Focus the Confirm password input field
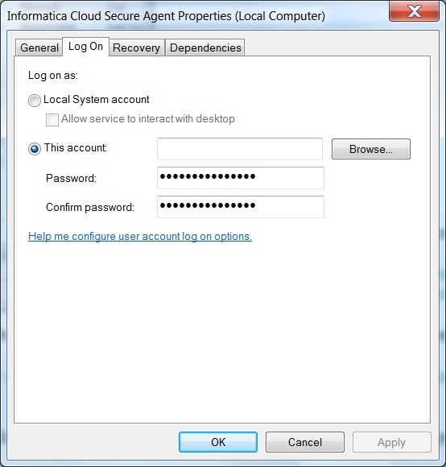The height and width of the screenshot is (467, 446). [x=241, y=207]
